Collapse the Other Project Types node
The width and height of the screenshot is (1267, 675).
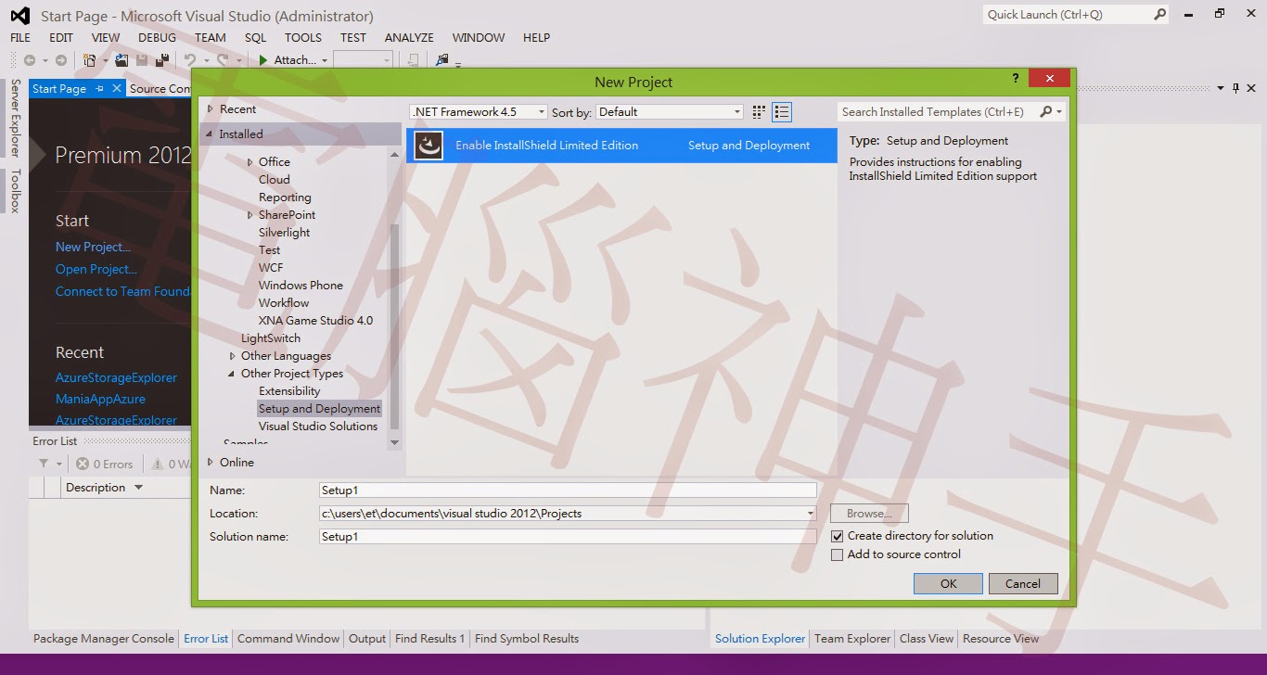point(232,374)
